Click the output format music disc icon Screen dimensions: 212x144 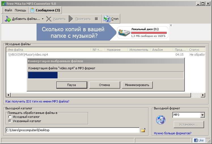click(161, 120)
